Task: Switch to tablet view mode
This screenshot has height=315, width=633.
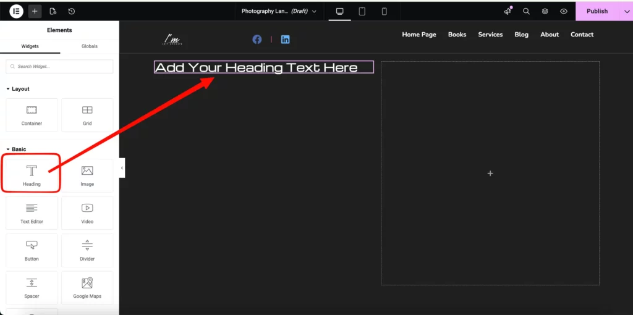Action: [x=362, y=11]
